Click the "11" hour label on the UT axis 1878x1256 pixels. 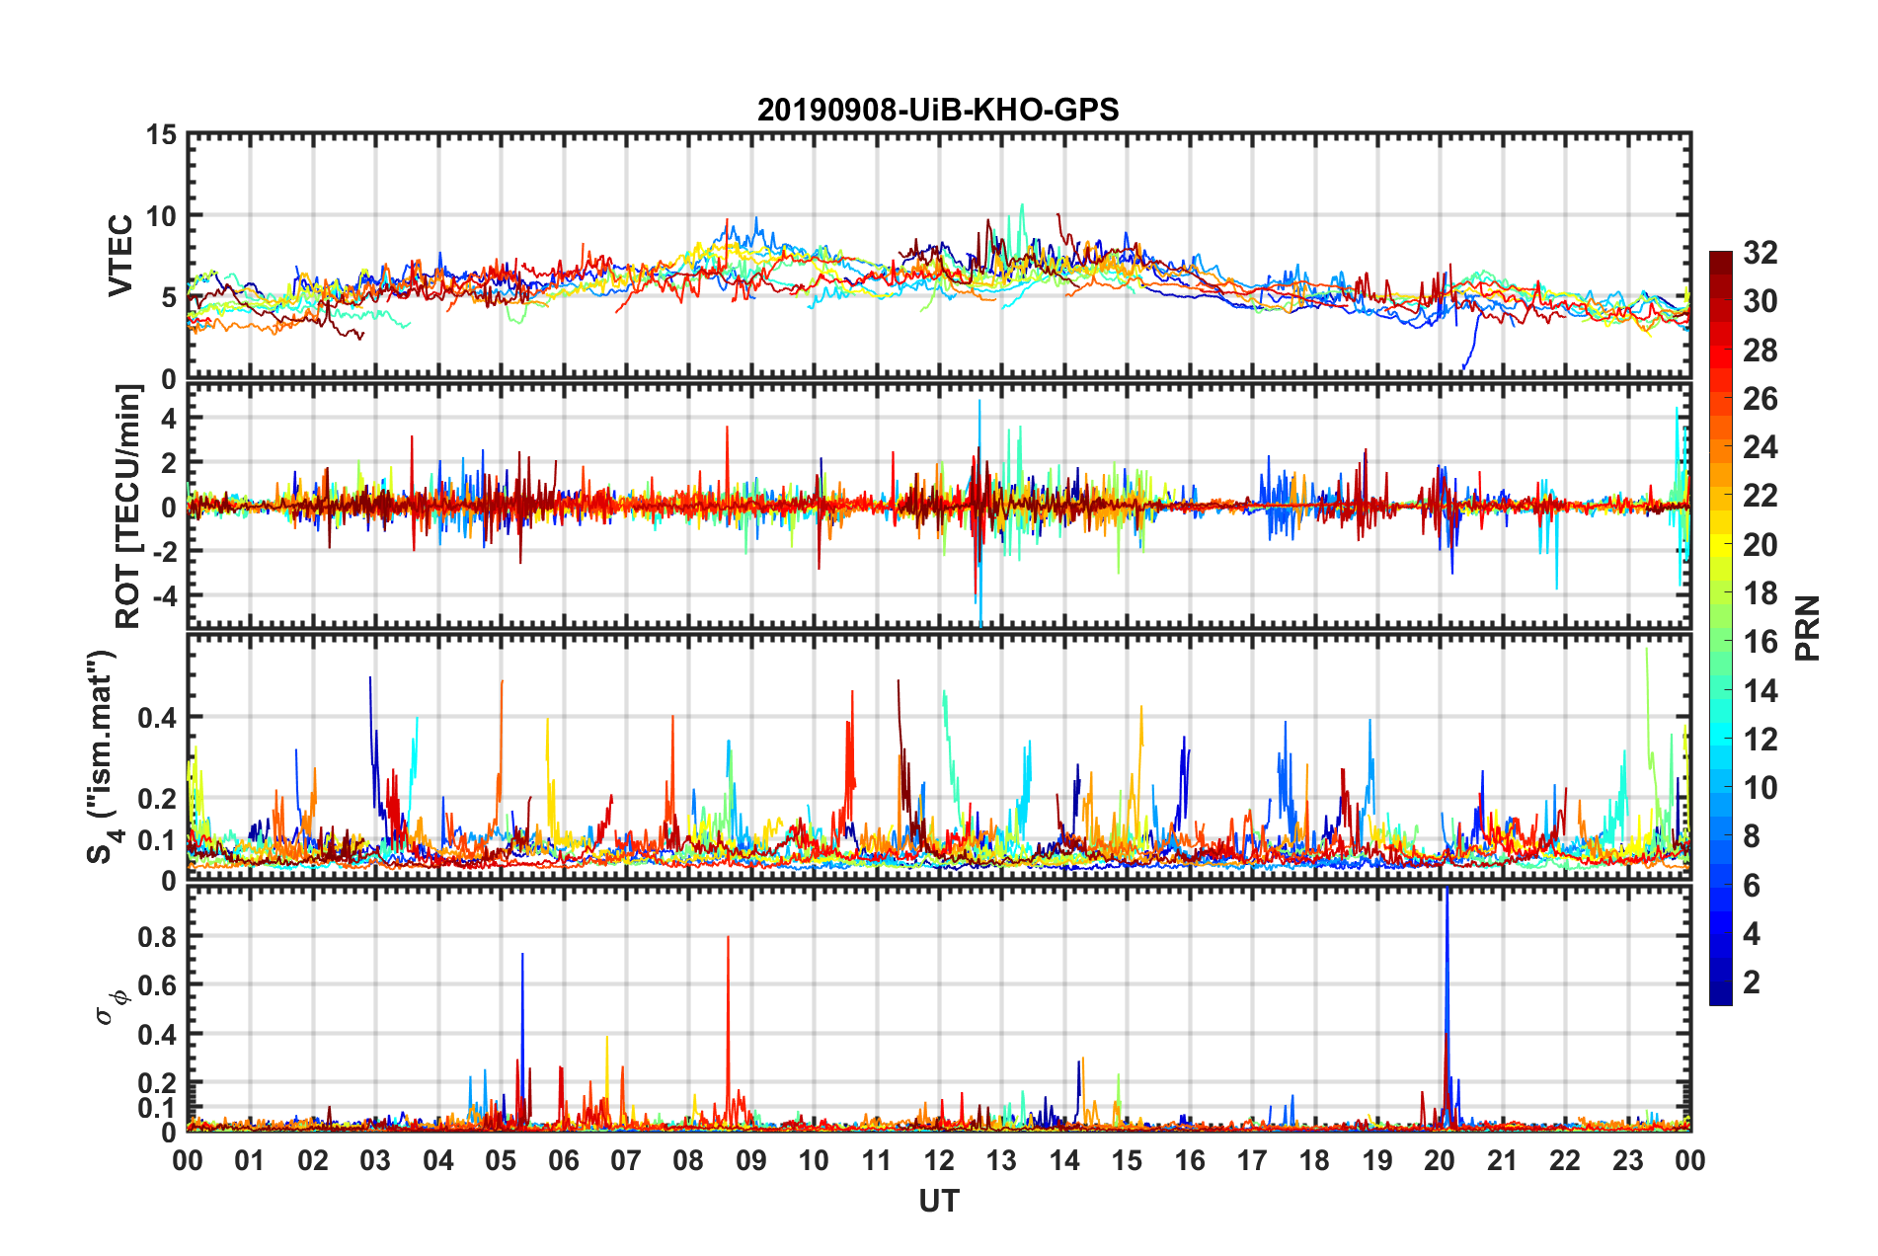877,1160
